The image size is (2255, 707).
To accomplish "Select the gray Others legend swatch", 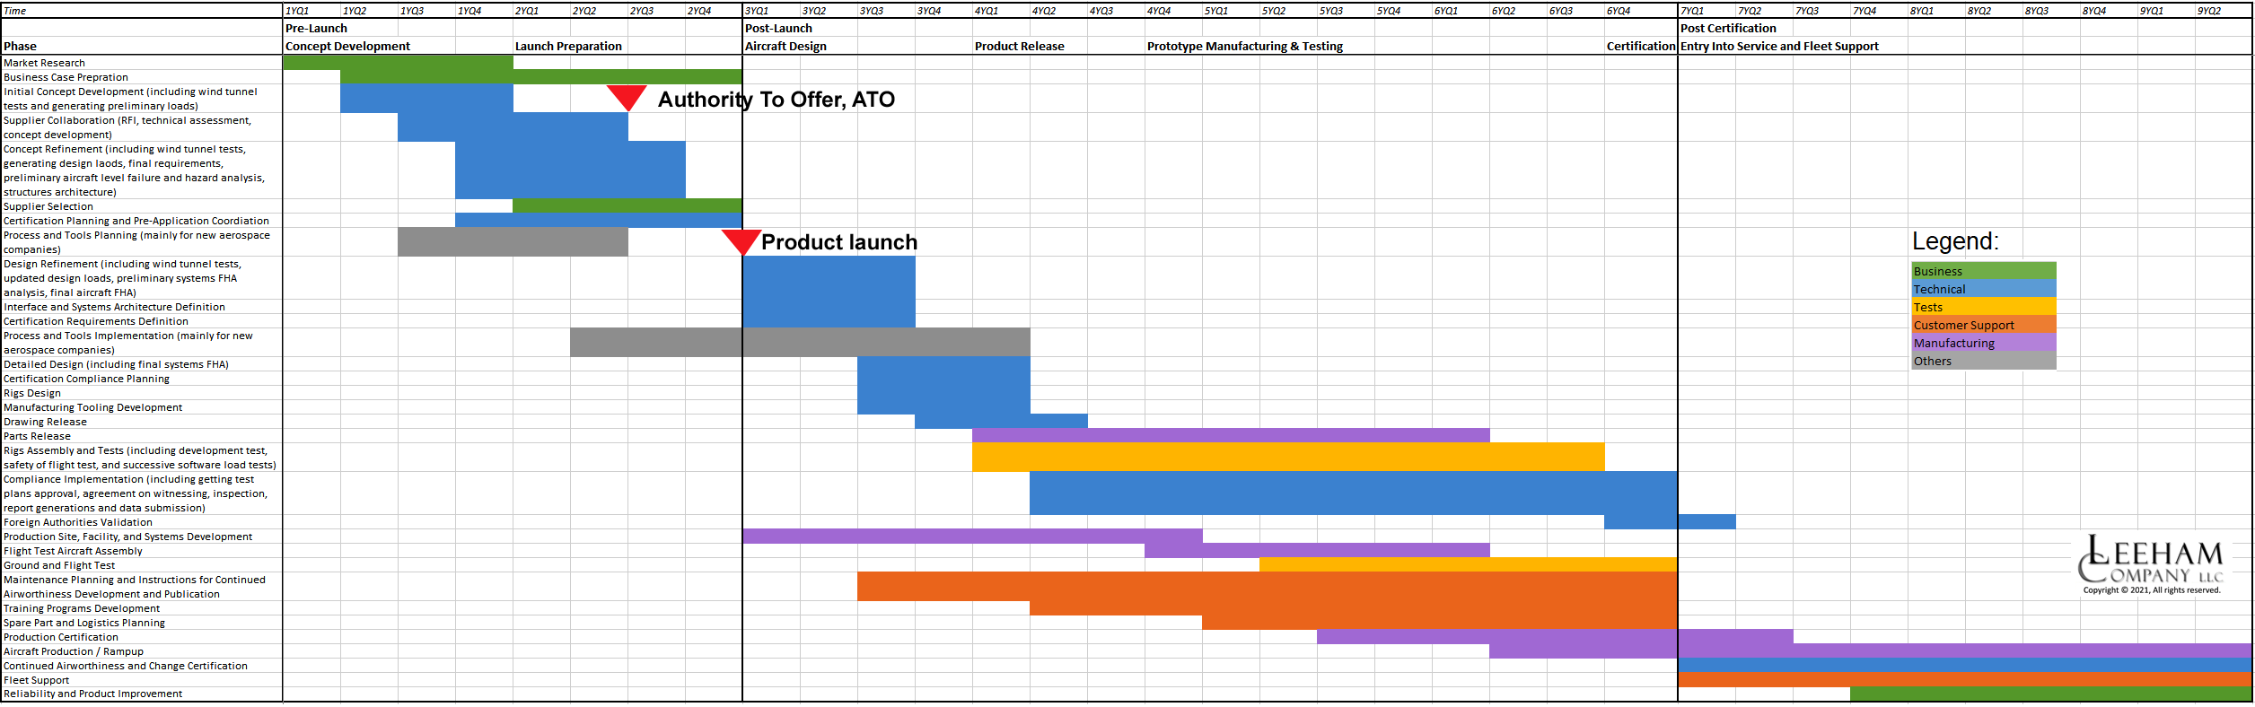I will [x=1984, y=361].
